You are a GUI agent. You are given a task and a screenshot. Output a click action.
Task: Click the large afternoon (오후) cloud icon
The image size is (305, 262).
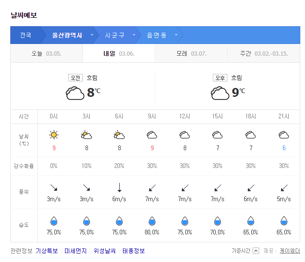[x=220, y=93]
